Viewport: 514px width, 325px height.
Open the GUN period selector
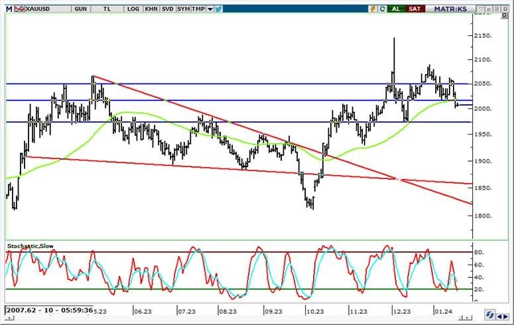81,9
